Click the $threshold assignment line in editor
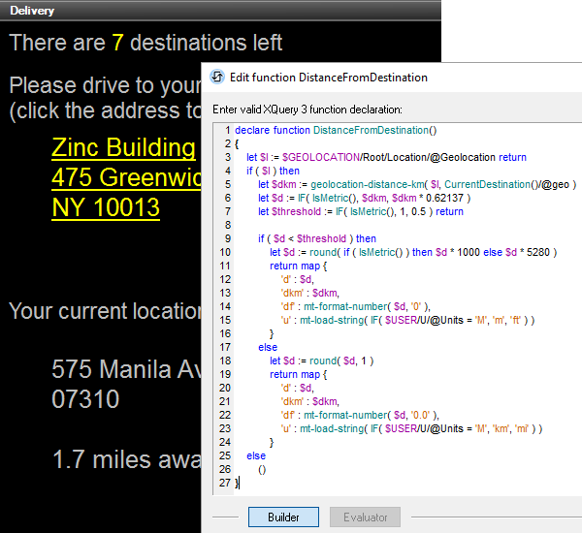Image resolution: width=582 pixels, height=533 pixels. coord(360,211)
